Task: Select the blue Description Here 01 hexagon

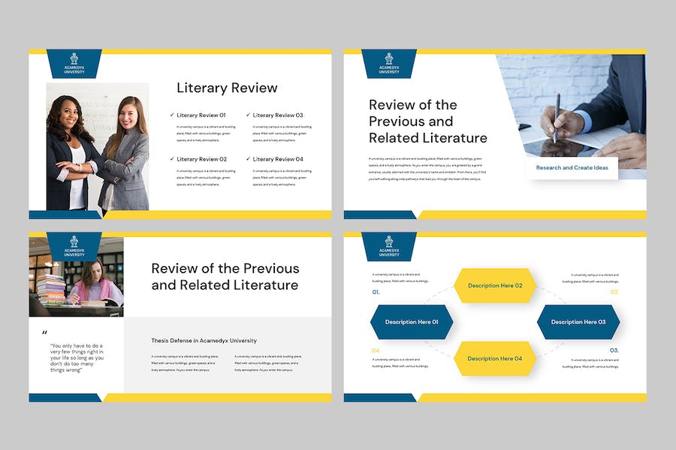Action: click(411, 322)
